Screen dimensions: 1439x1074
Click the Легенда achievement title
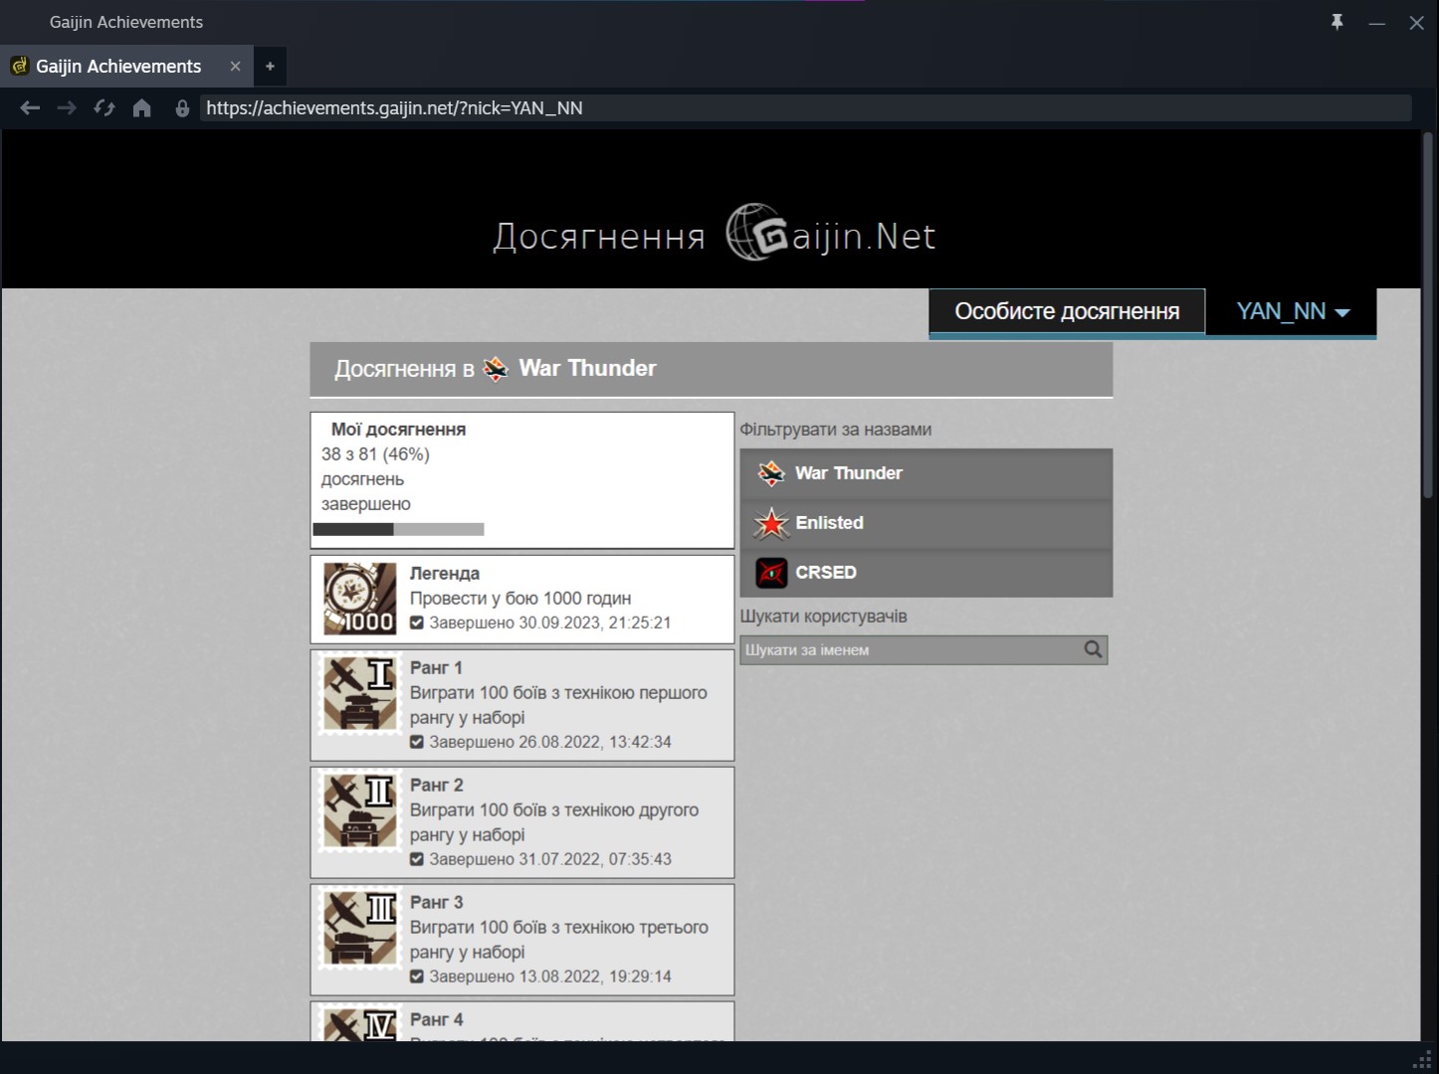pyautogui.click(x=445, y=574)
